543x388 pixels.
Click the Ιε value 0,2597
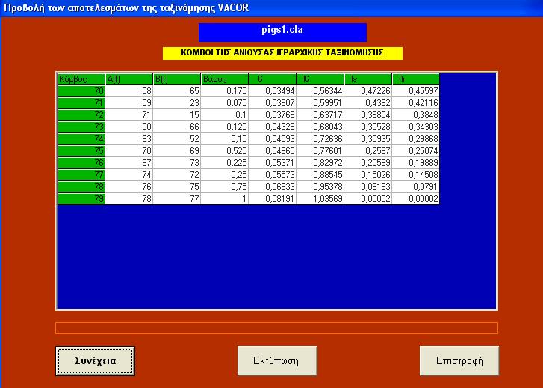[367, 151]
